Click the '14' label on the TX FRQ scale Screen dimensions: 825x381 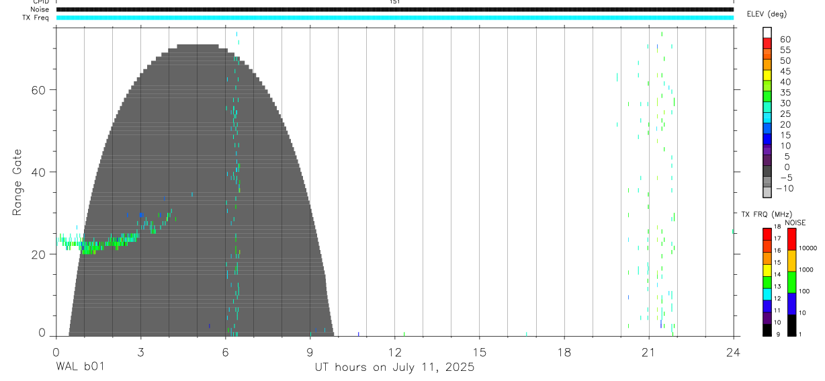(x=777, y=274)
